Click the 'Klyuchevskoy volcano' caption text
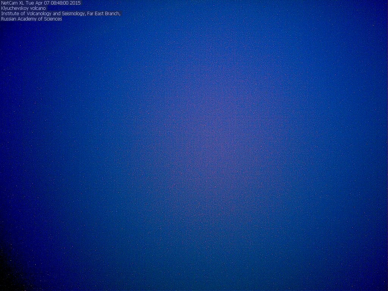Screen dimensions: 388x291 [x=23, y=8]
